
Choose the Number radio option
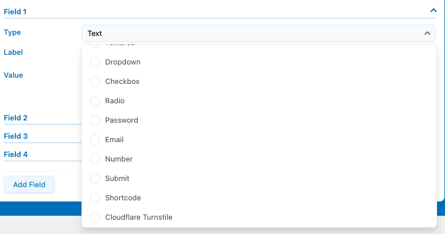pos(95,159)
